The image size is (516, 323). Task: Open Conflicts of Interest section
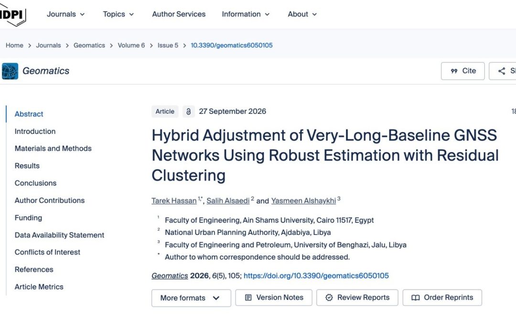47,252
